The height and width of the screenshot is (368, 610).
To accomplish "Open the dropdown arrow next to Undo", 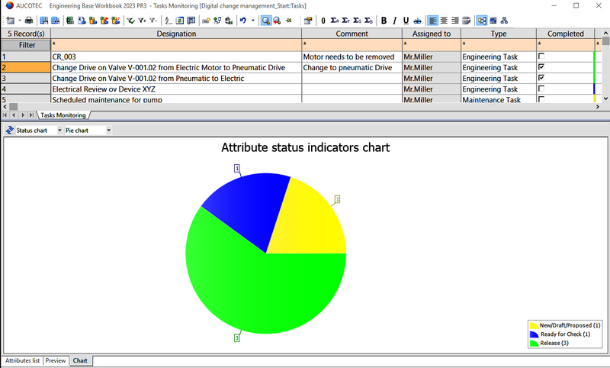I will [x=252, y=21].
